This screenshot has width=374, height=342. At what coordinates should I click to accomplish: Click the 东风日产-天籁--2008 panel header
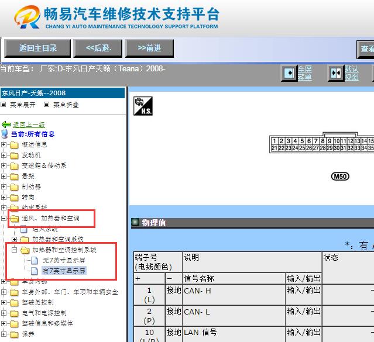tap(63, 93)
